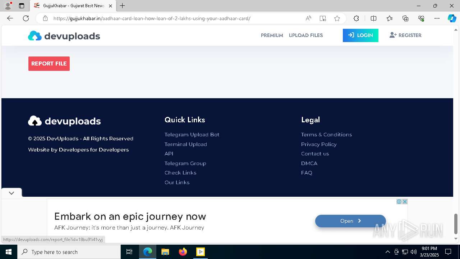Click the 'Quick Links' footer heading
This screenshot has width=460, height=259.
[185, 120]
